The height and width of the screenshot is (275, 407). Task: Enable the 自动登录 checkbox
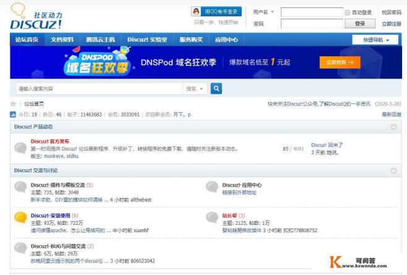click(x=347, y=12)
